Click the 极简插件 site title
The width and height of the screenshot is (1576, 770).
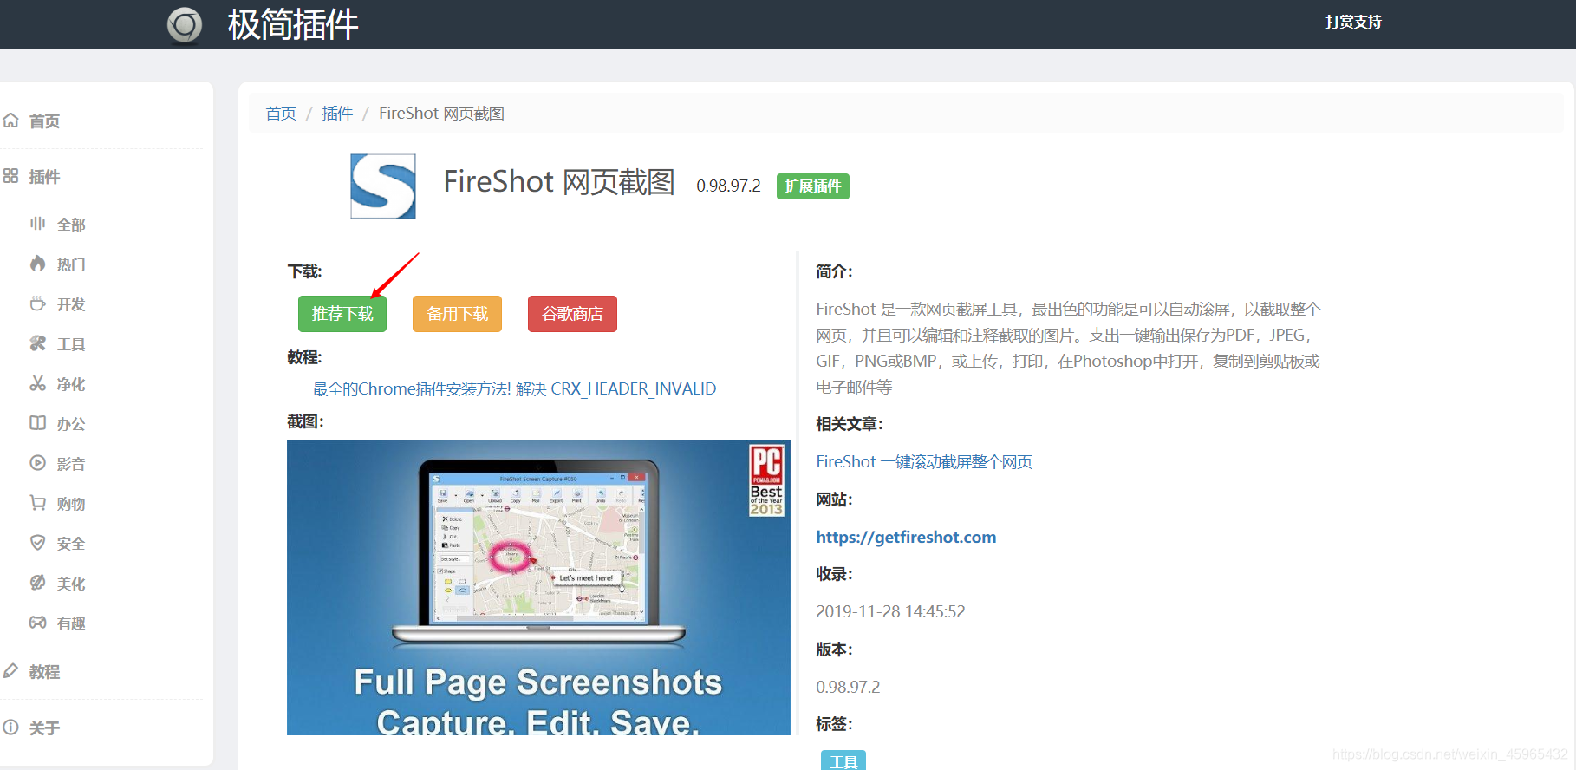coord(293,24)
